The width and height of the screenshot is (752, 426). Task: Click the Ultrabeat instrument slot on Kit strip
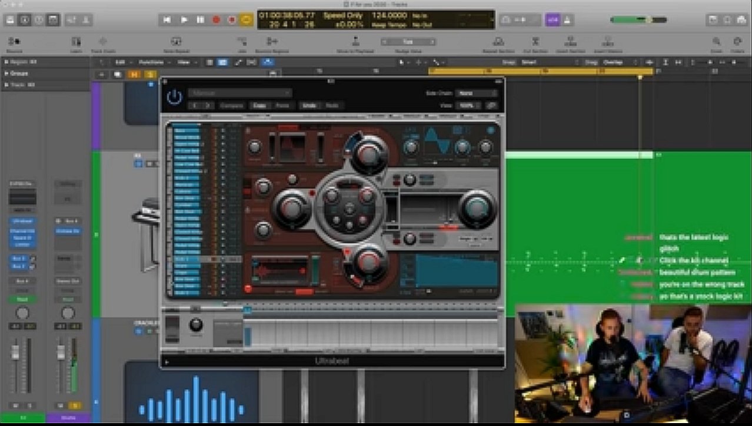click(22, 221)
